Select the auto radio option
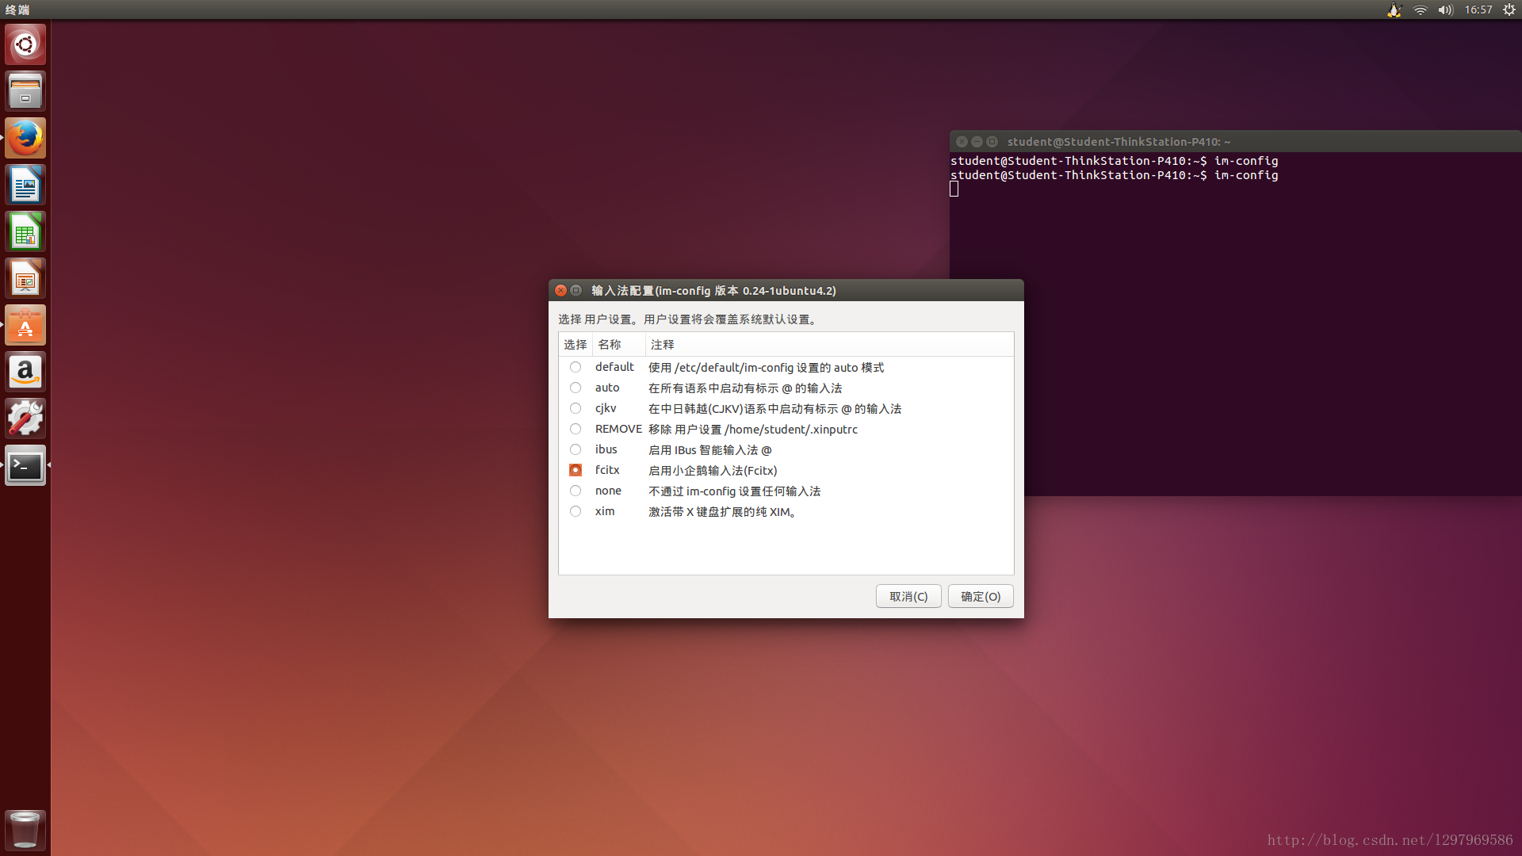 pos(576,388)
